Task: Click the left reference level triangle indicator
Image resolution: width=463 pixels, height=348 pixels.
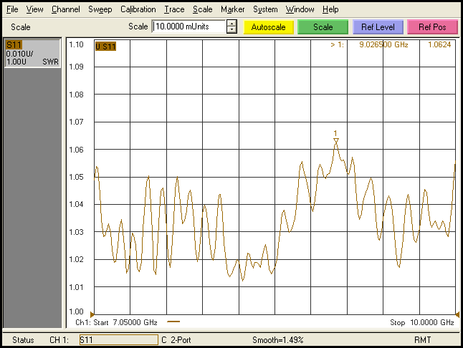Action: tap(91, 313)
